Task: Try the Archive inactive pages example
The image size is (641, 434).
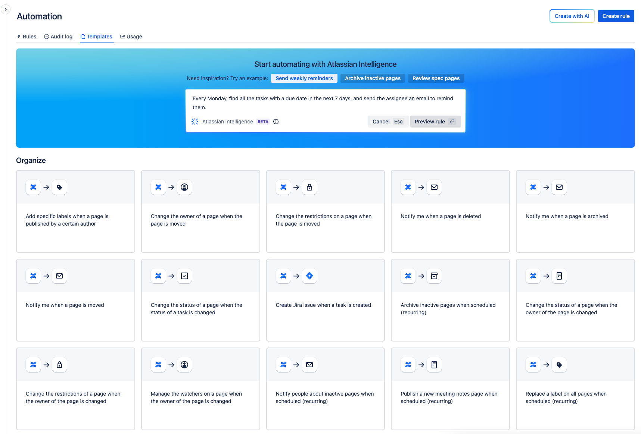Action: (x=373, y=78)
